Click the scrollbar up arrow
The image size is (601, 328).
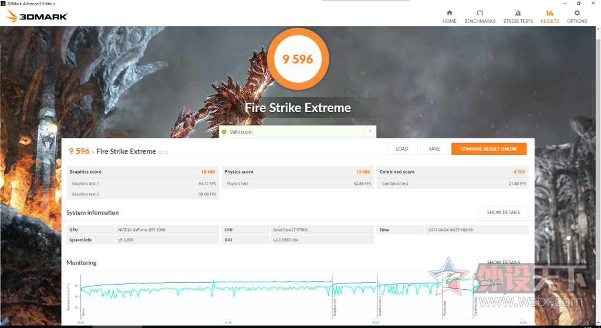(x=598, y=29)
